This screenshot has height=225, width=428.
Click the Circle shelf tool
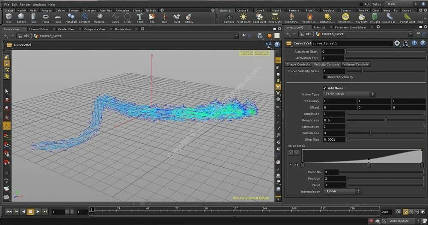(x=128, y=18)
